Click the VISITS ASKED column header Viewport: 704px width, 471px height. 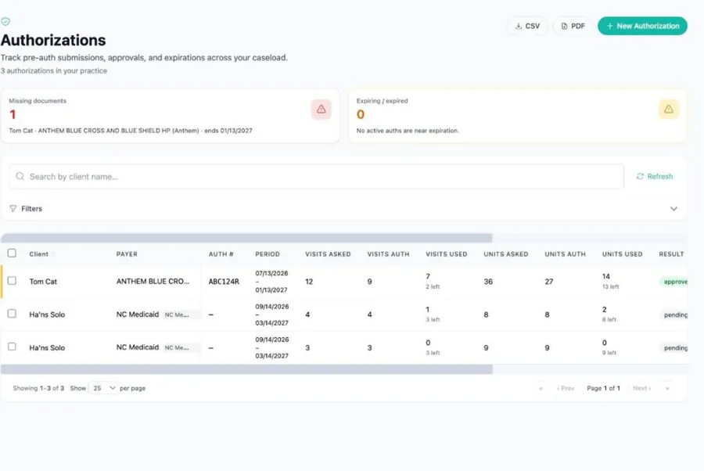(329, 254)
